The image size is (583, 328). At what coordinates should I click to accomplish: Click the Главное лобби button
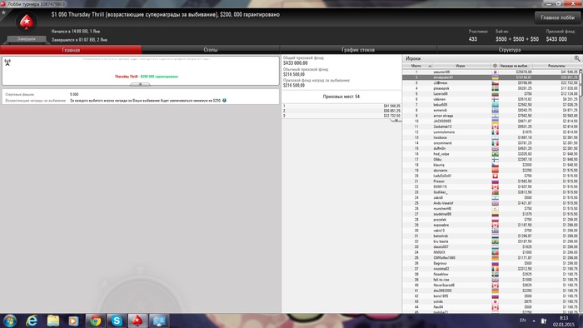557,17
